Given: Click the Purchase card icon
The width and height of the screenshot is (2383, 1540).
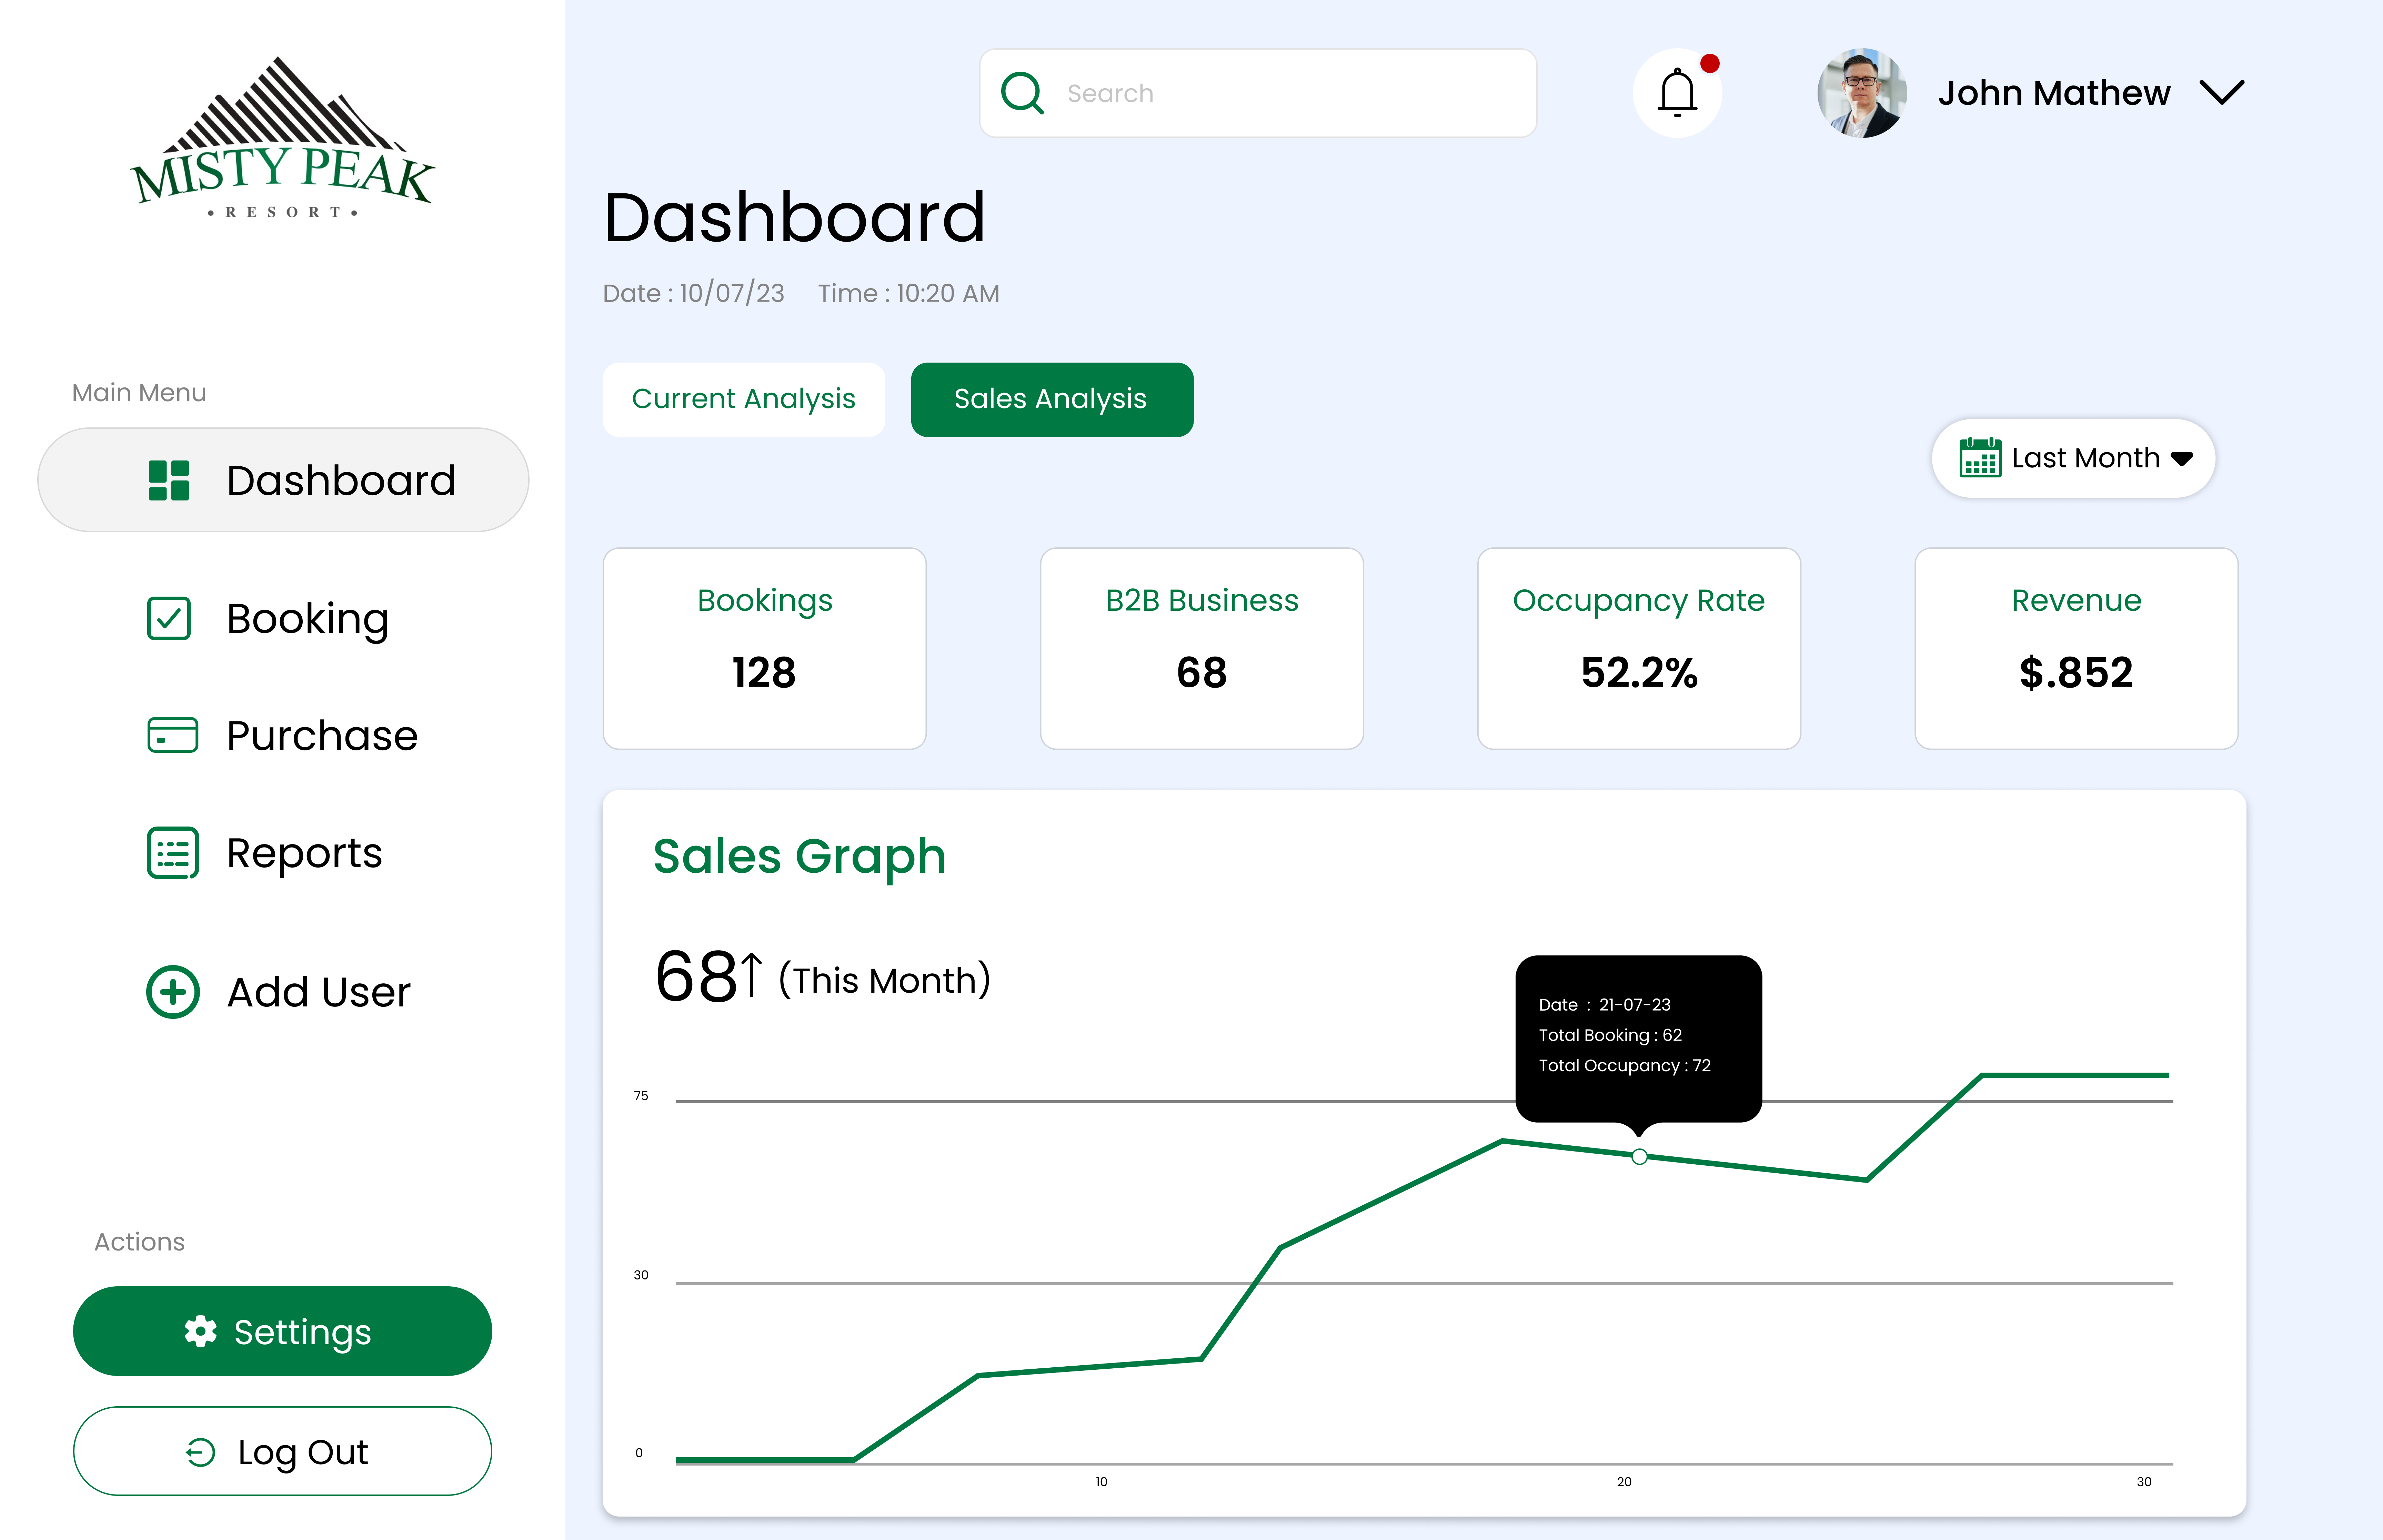Looking at the screenshot, I should click(x=172, y=735).
